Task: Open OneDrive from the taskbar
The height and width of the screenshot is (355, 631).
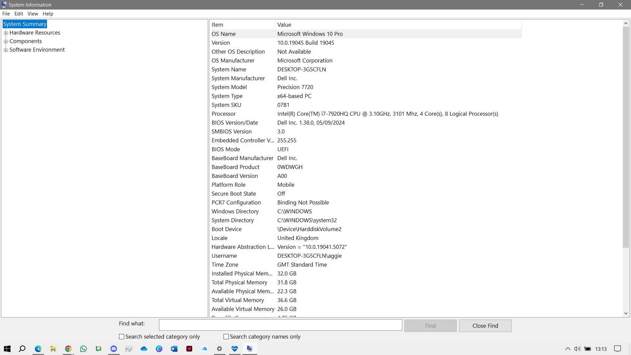Action: pyautogui.click(x=144, y=349)
